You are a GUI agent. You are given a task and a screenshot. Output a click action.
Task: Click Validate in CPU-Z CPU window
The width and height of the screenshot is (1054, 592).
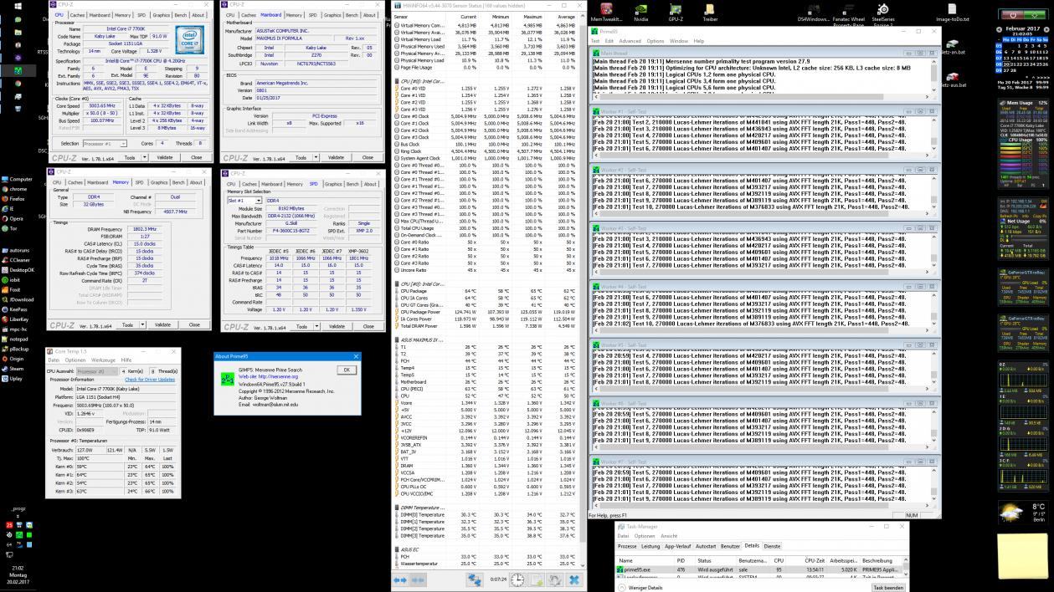pos(165,157)
